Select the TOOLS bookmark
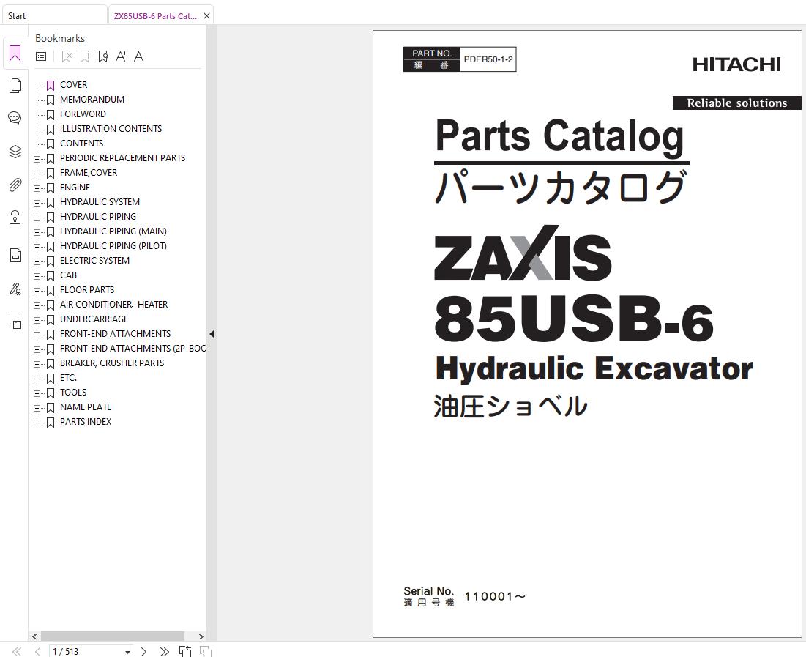Screen dimensions: 806x657 pos(73,393)
